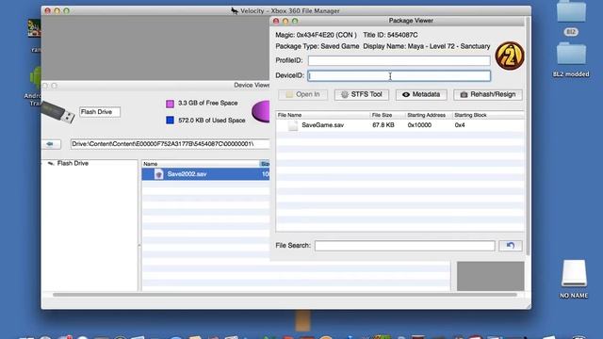Select Flash Drive tree item

tap(73, 163)
